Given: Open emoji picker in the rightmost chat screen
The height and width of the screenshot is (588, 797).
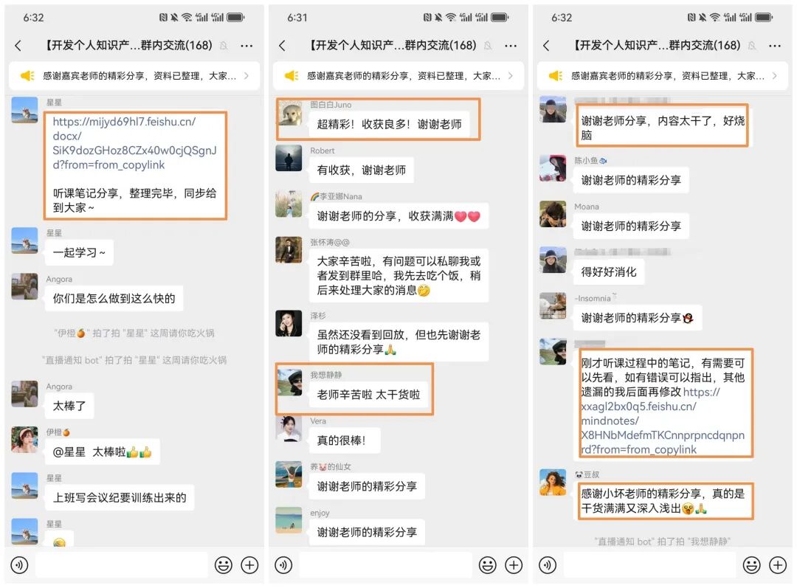Looking at the screenshot, I should [x=752, y=564].
